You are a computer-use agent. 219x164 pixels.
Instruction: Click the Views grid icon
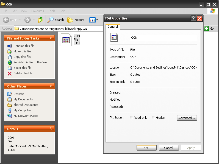click(92, 20)
